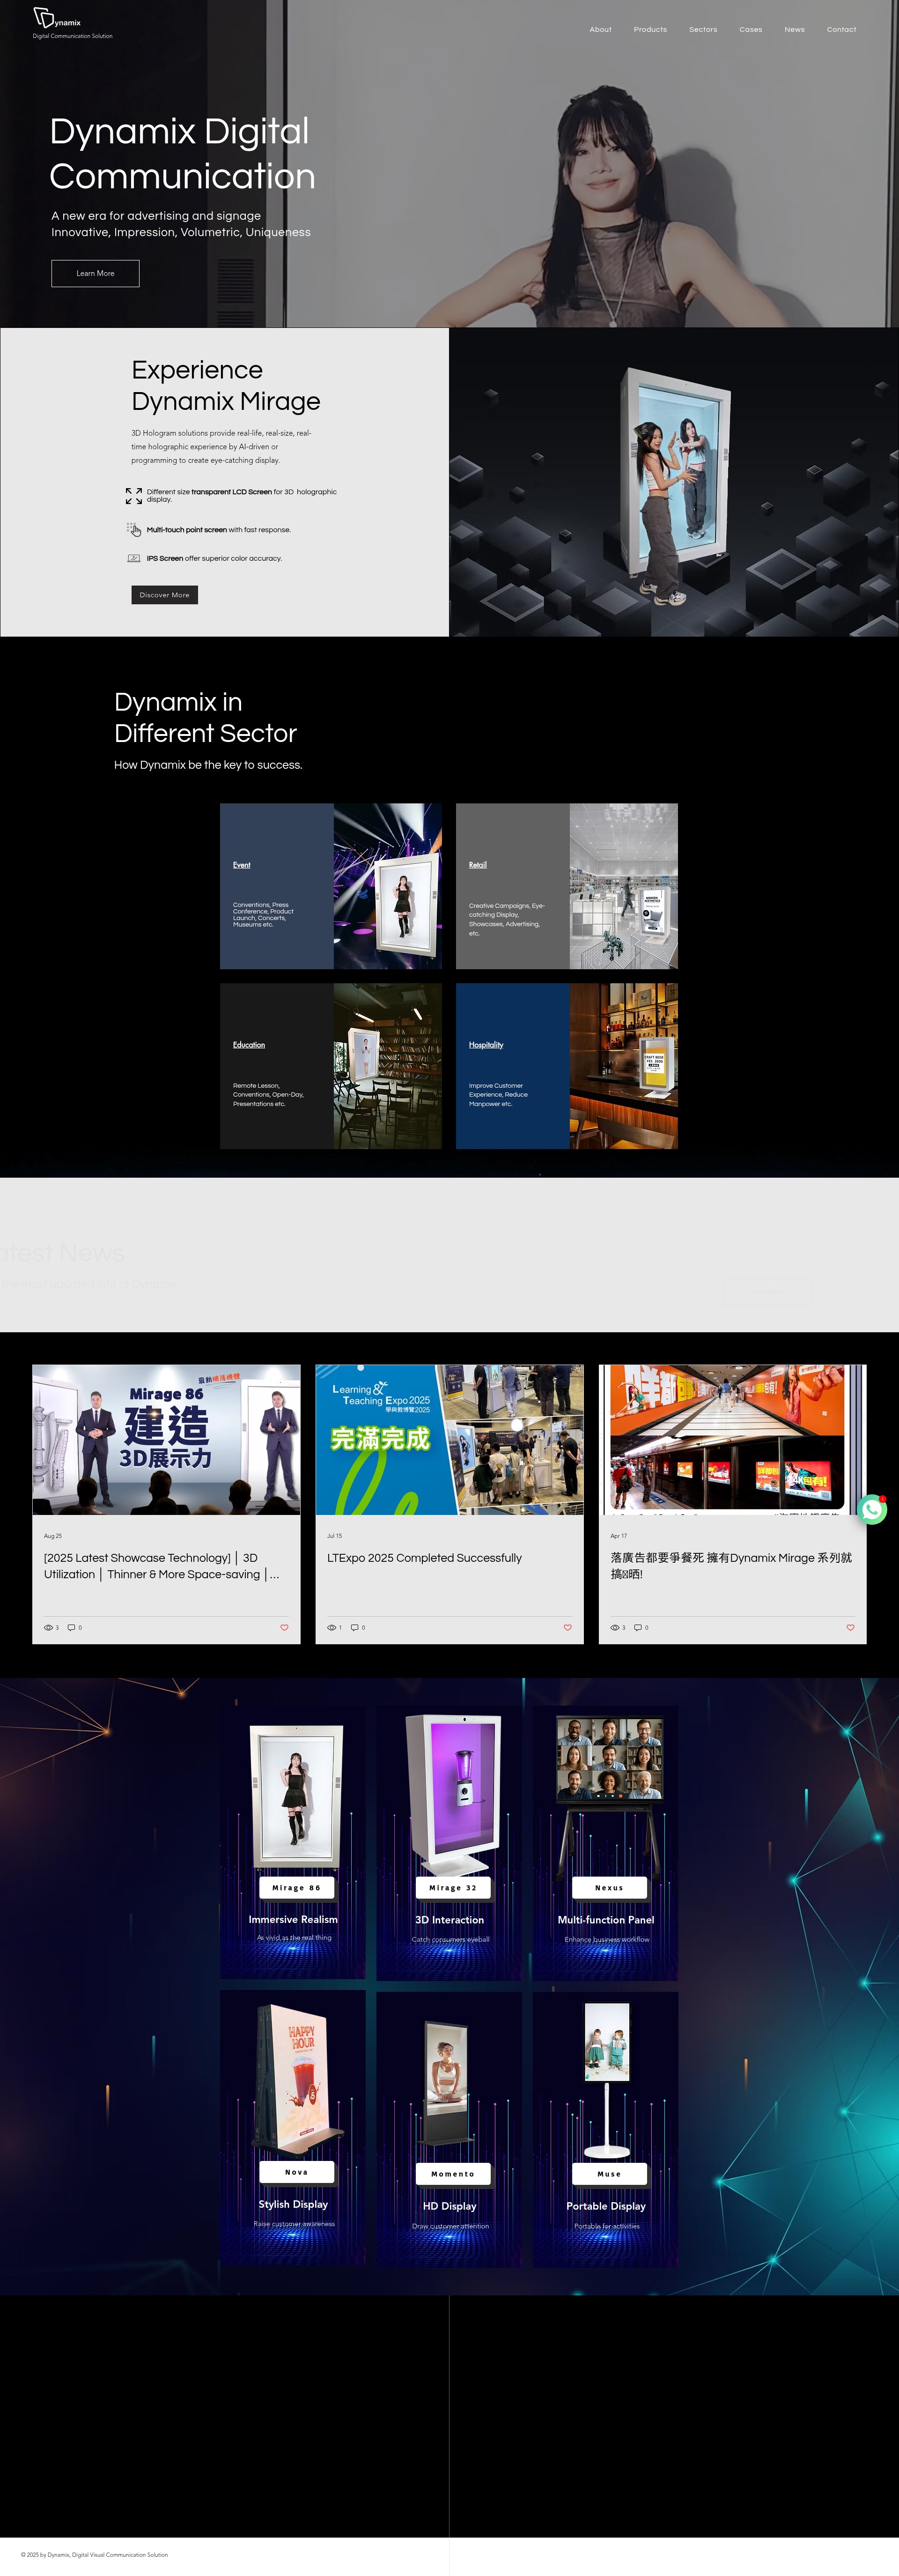Click the Mirage 86 product button
Viewport: 899px width, 2576px height.
296,1887
